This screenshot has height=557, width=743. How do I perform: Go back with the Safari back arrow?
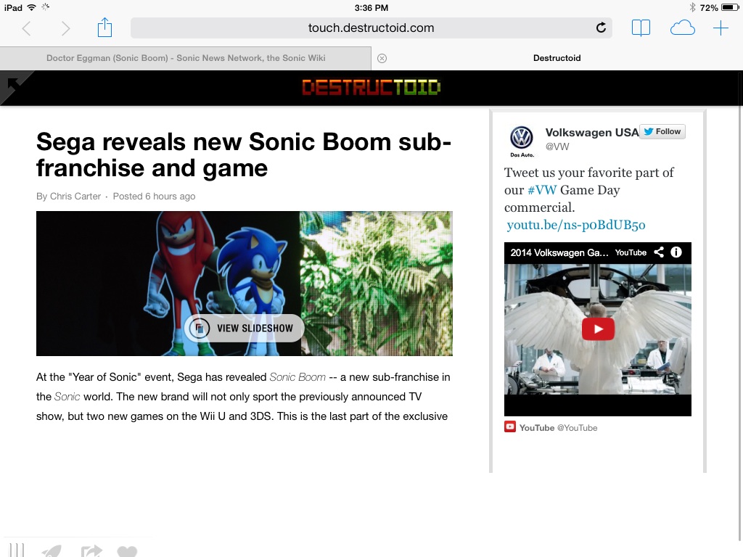coord(27,28)
